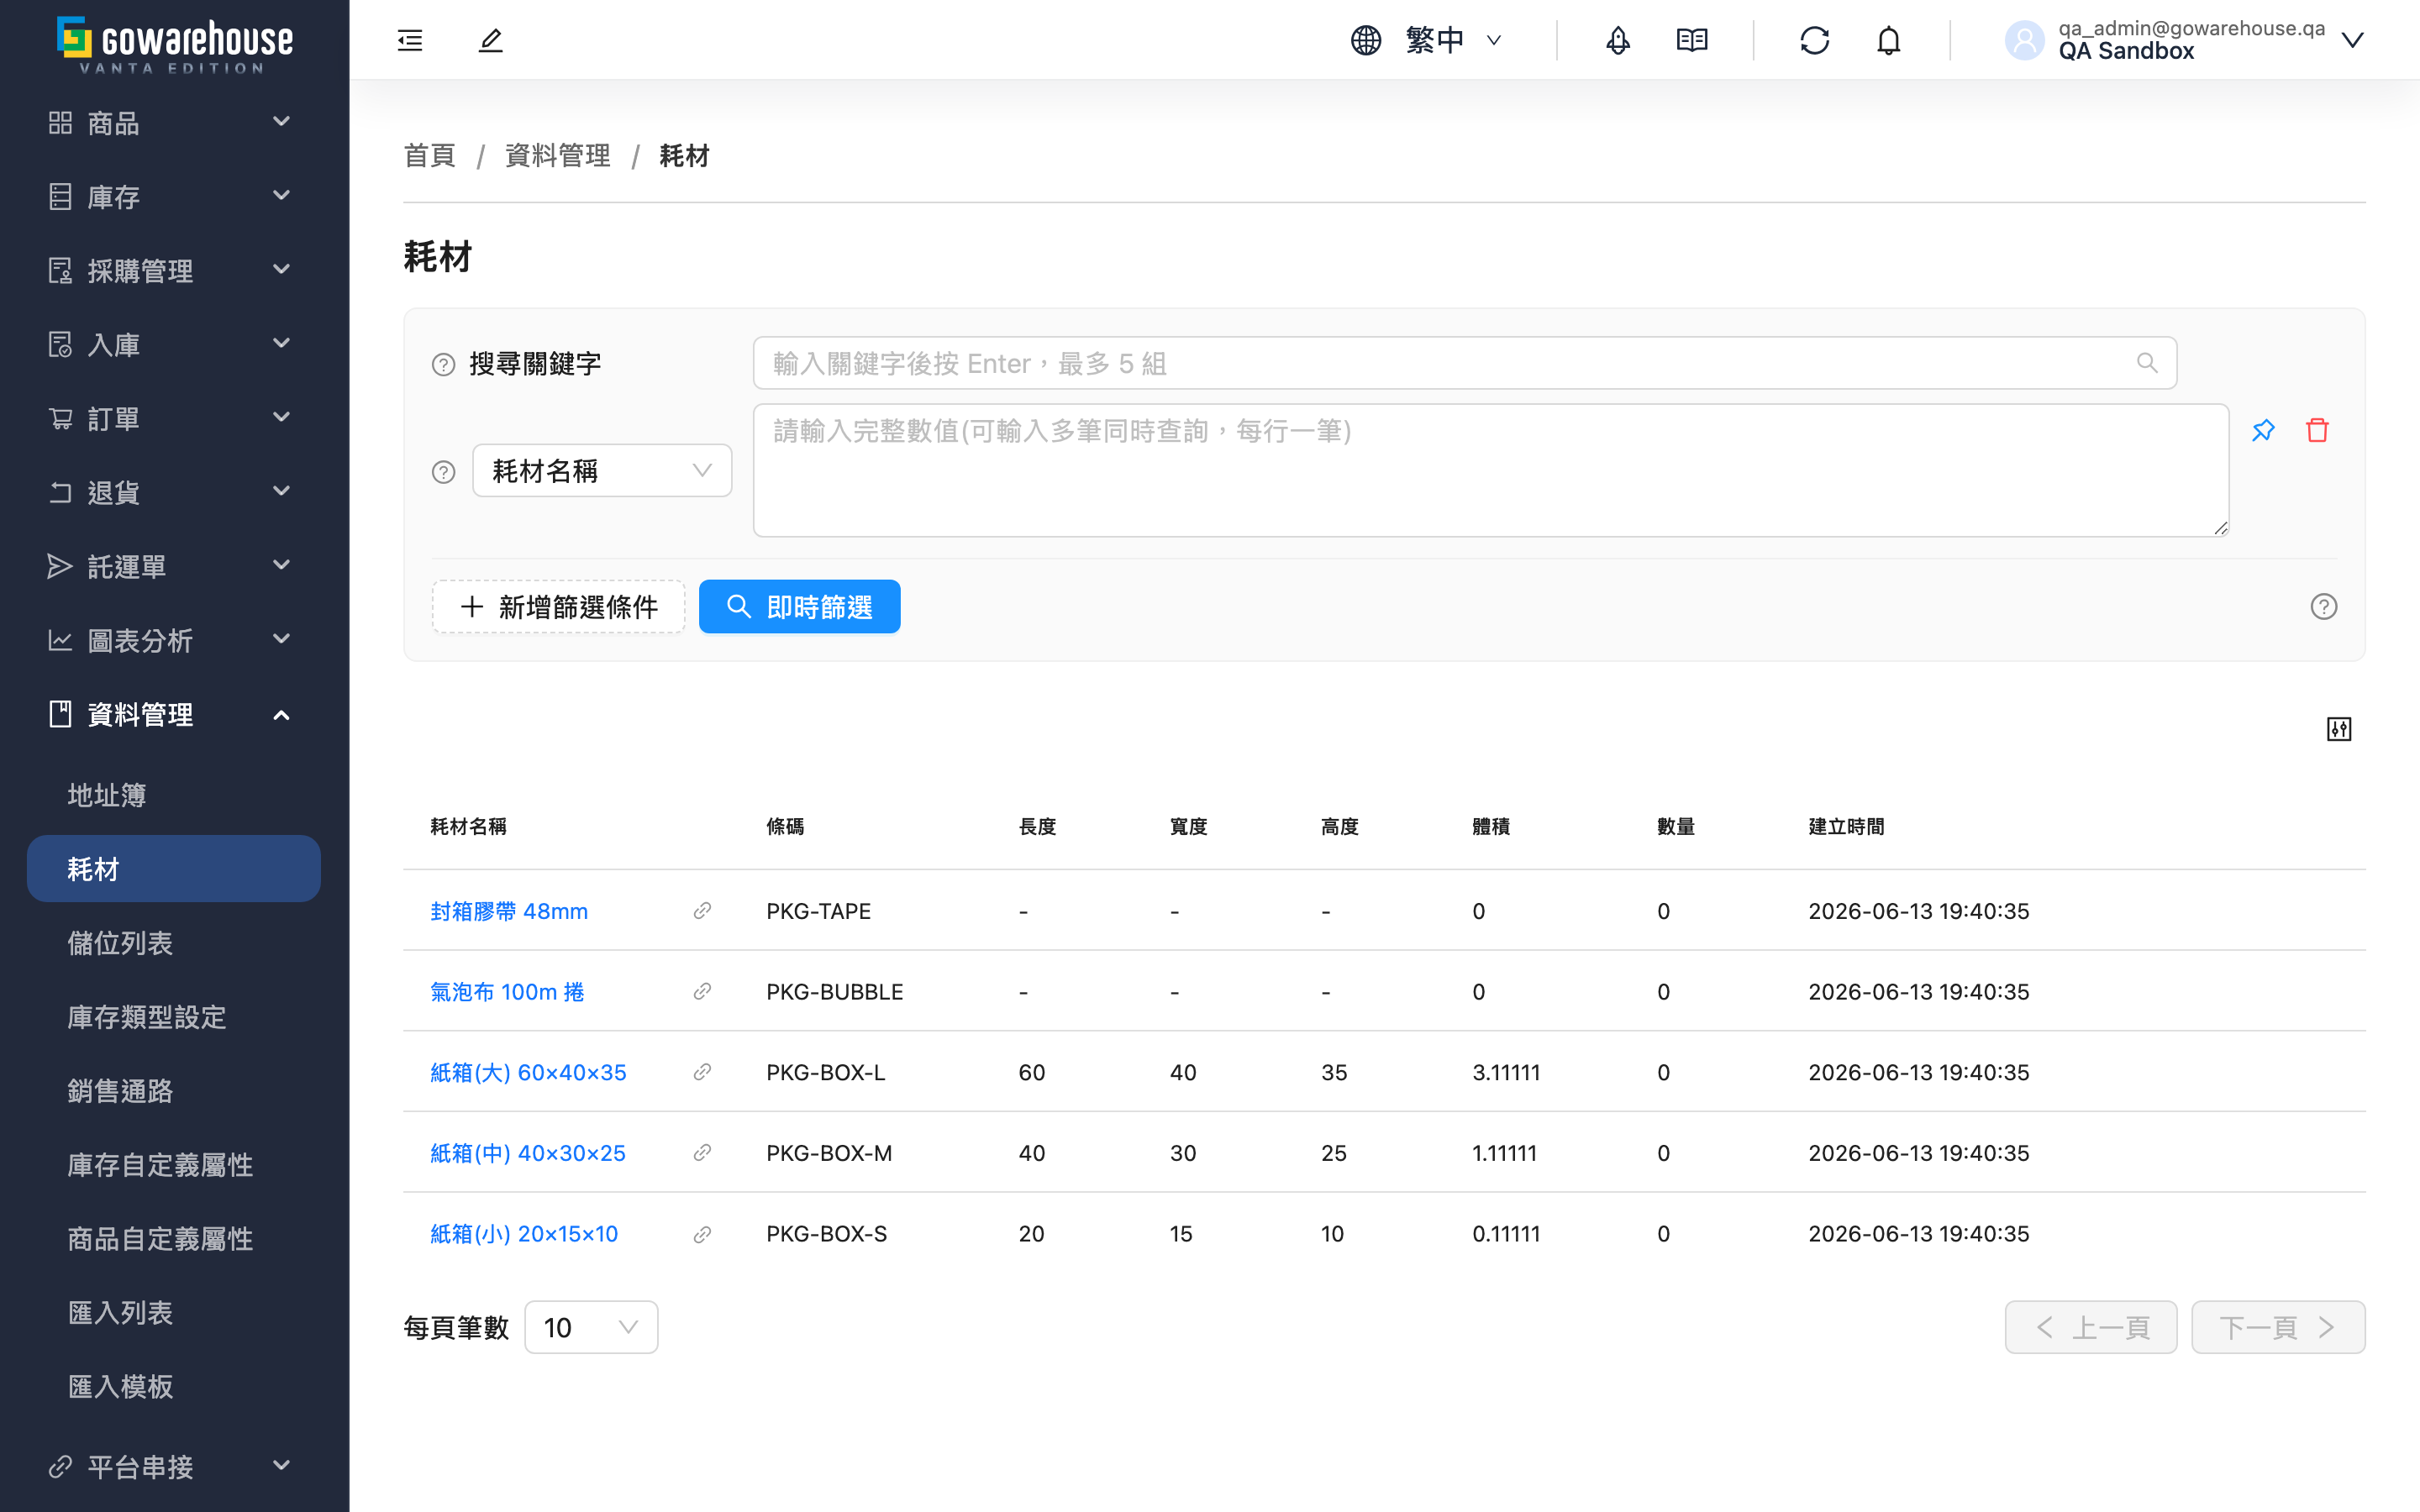
Task: Copy link icon for 紙箱(大) 60×40×35
Action: [x=702, y=1072]
